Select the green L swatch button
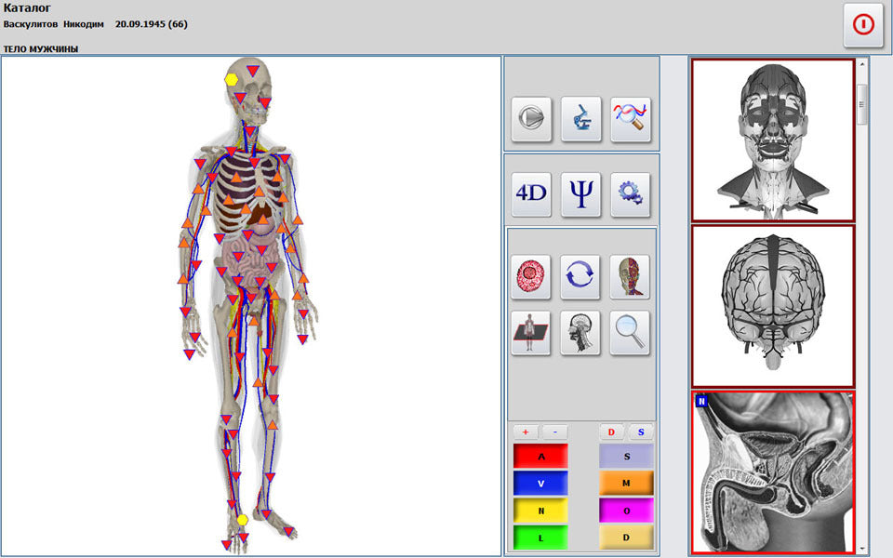Viewport: 893px width, 558px height. 540,538
